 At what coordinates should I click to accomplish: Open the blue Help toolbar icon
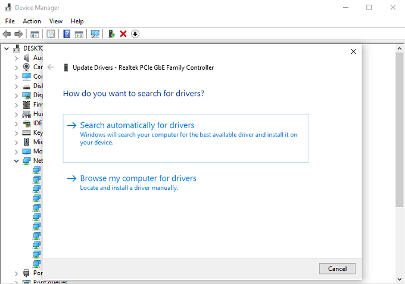(x=67, y=34)
